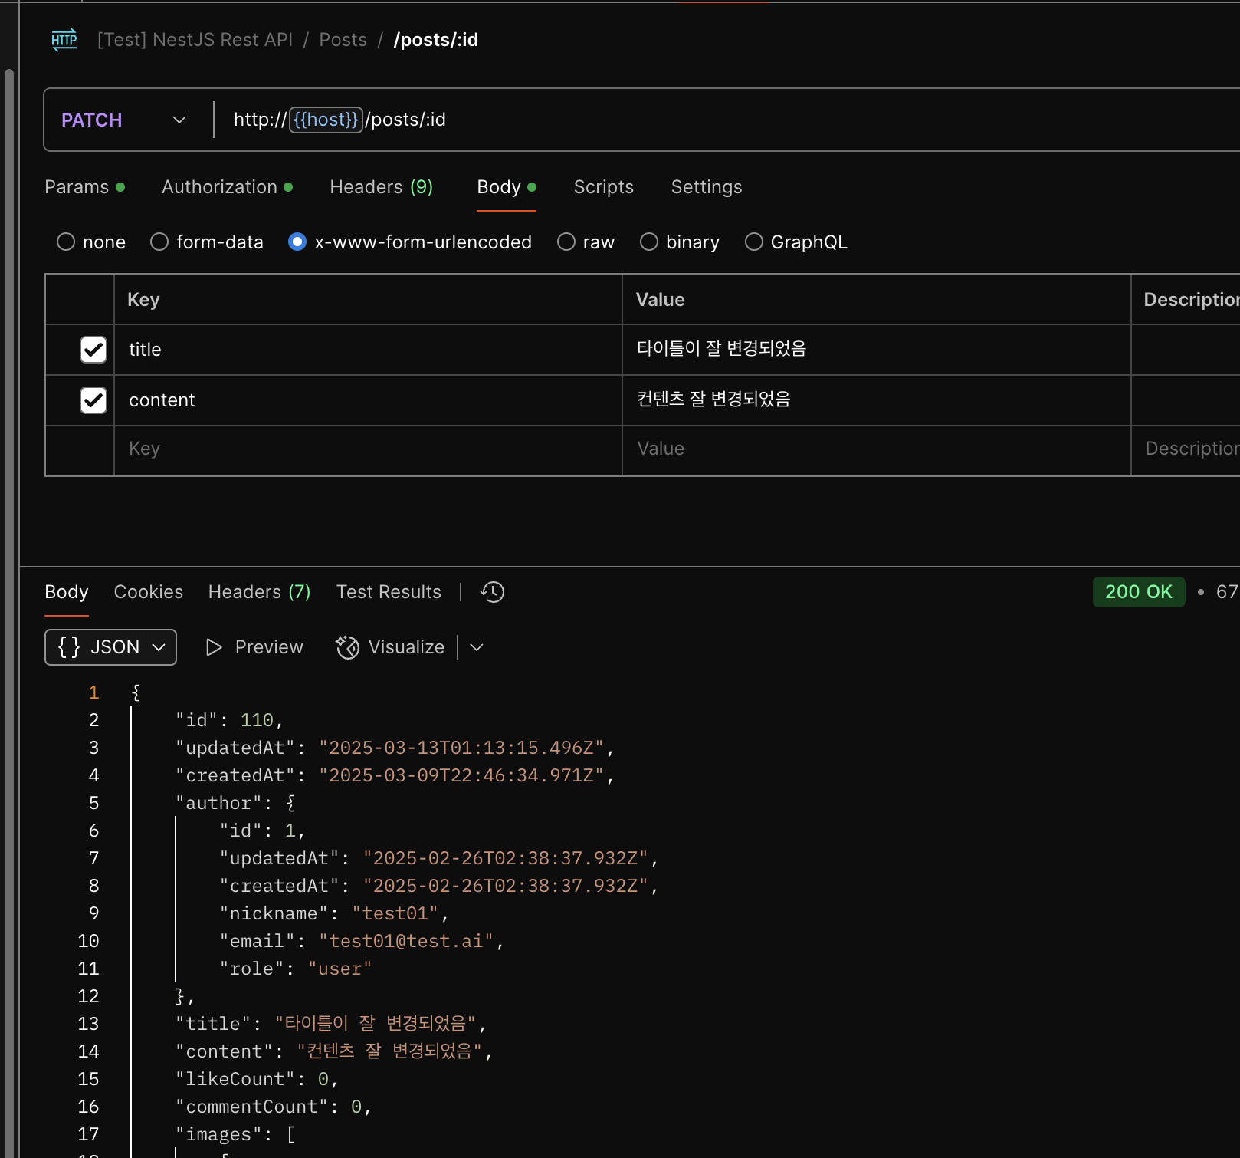Select the binary body type

649,242
